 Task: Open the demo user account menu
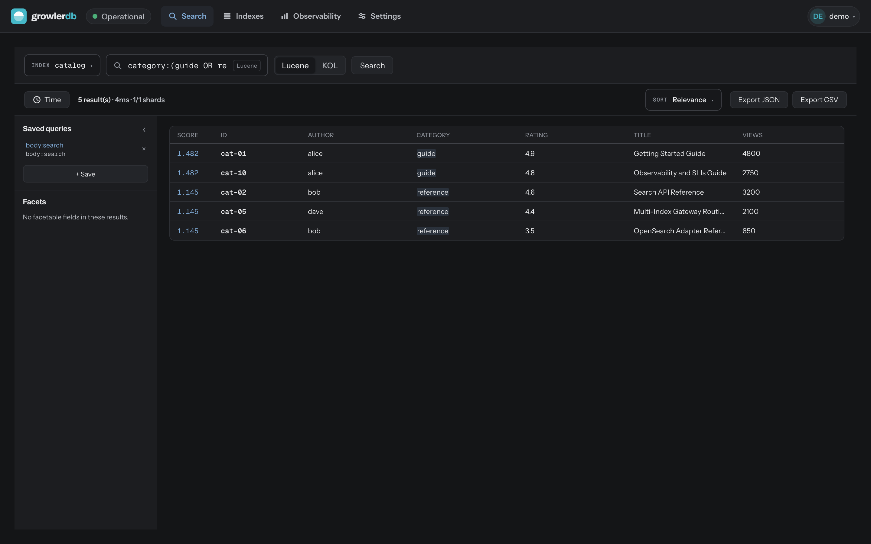point(833,16)
